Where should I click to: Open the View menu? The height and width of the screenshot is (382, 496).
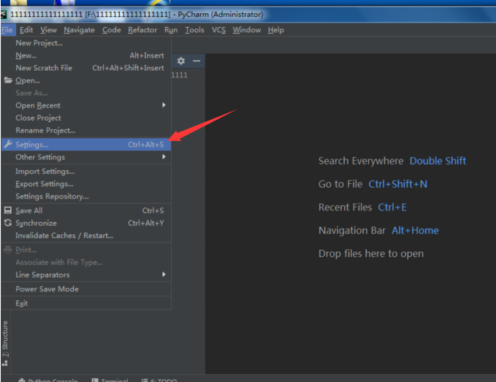tap(48, 30)
